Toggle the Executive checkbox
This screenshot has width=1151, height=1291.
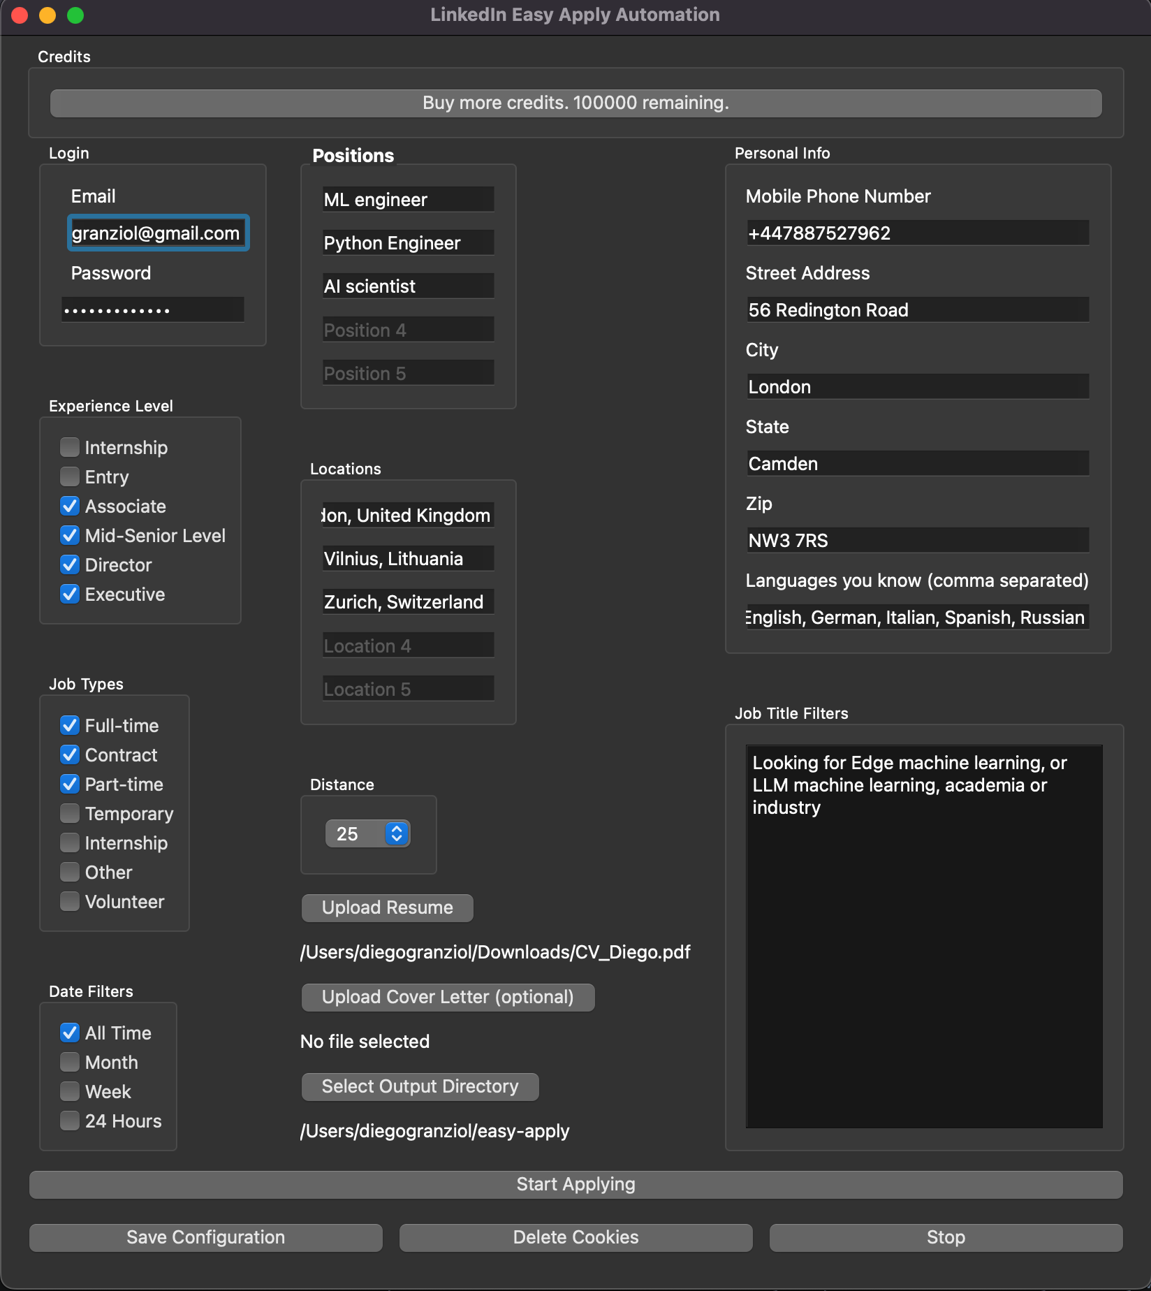70,594
